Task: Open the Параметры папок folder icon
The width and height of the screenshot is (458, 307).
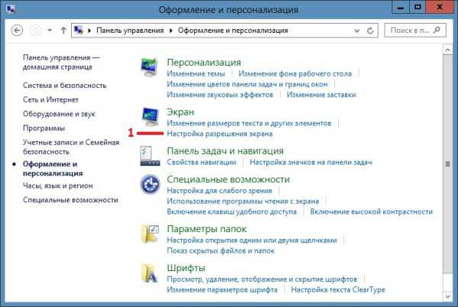Action: pyautogui.click(x=150, y=234)
